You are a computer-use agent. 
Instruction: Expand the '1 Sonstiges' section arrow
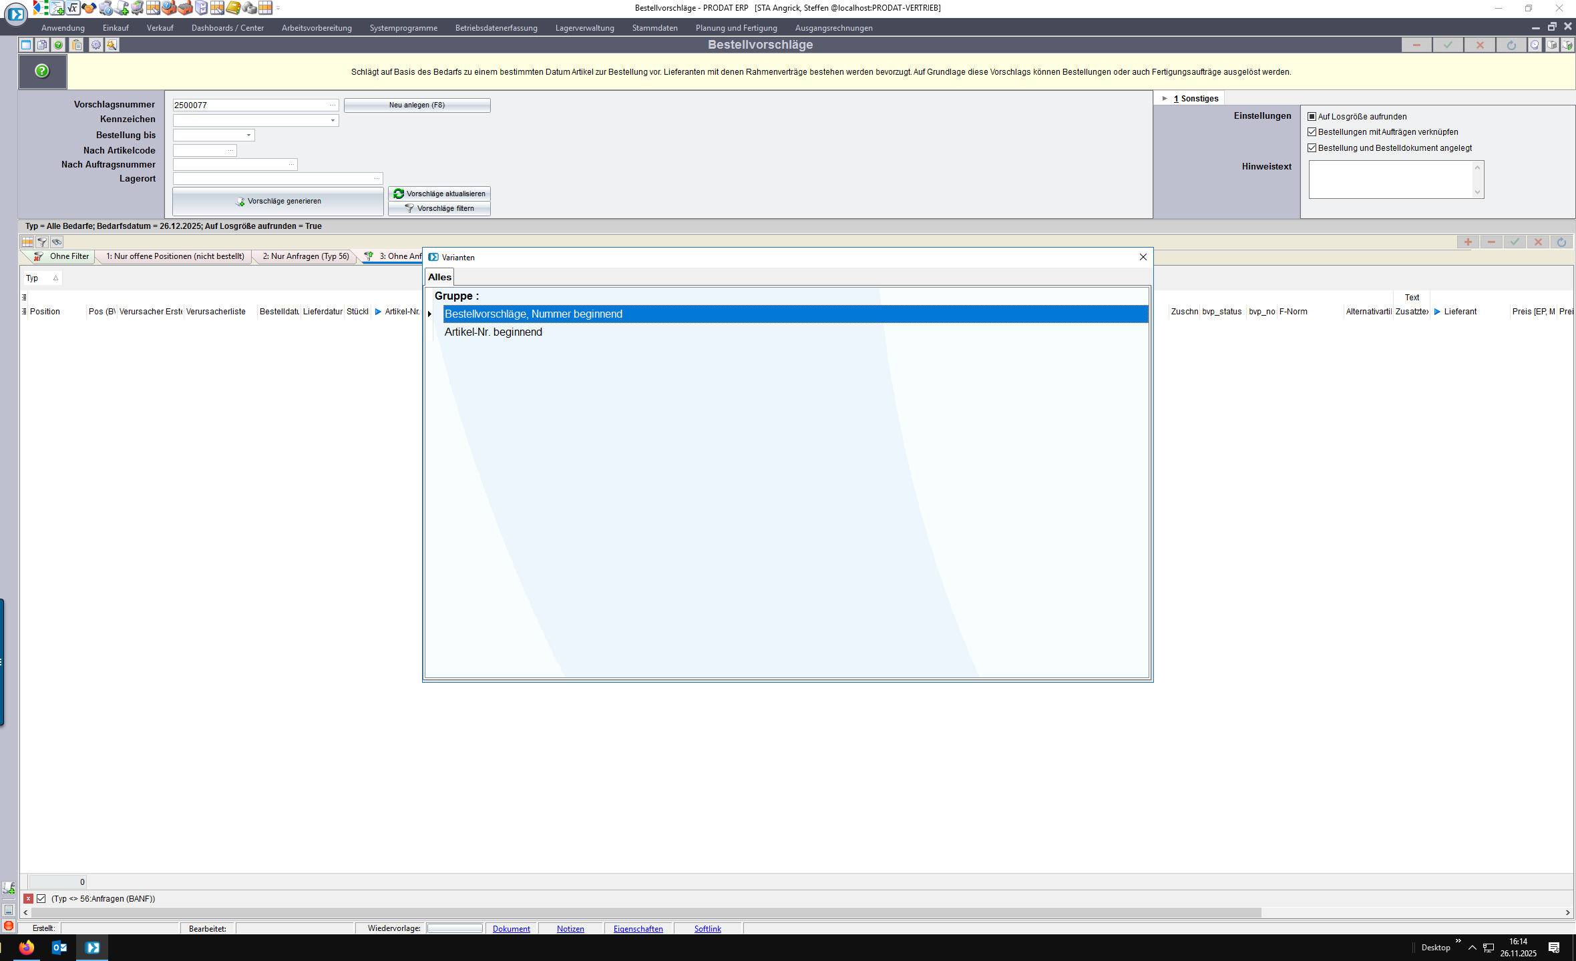coord(1165,99)
